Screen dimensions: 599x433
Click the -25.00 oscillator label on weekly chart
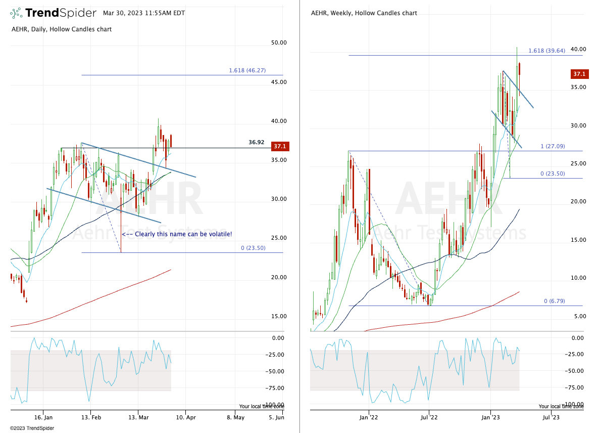tap(574, 354)
